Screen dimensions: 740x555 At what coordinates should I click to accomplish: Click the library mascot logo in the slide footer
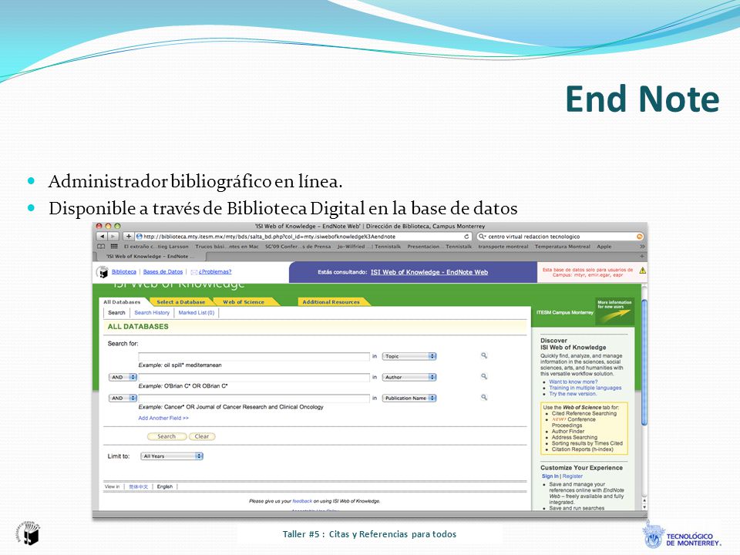tap(29, 533)
